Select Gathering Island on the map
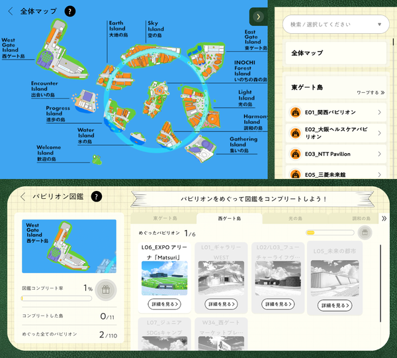The width and height of the screenshot is (397, 358). (201, 149)
